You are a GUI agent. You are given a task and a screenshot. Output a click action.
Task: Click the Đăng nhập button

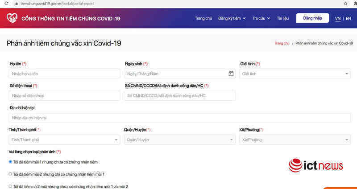pyautogui.click(x=313, y=18)
